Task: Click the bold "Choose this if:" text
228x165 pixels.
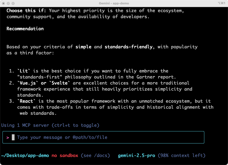Action: (26, 11)
